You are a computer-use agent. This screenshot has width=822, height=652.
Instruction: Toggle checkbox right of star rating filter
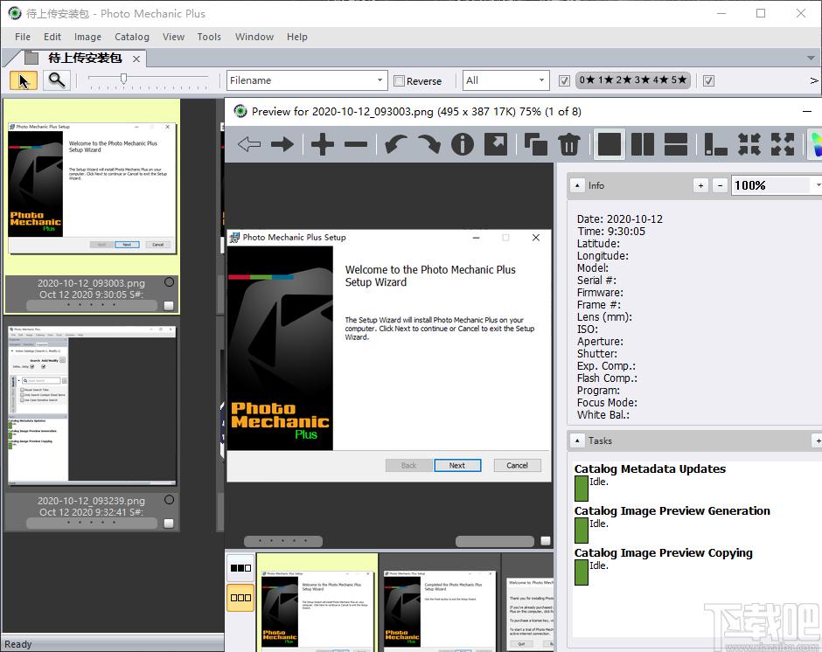[709, 80]
